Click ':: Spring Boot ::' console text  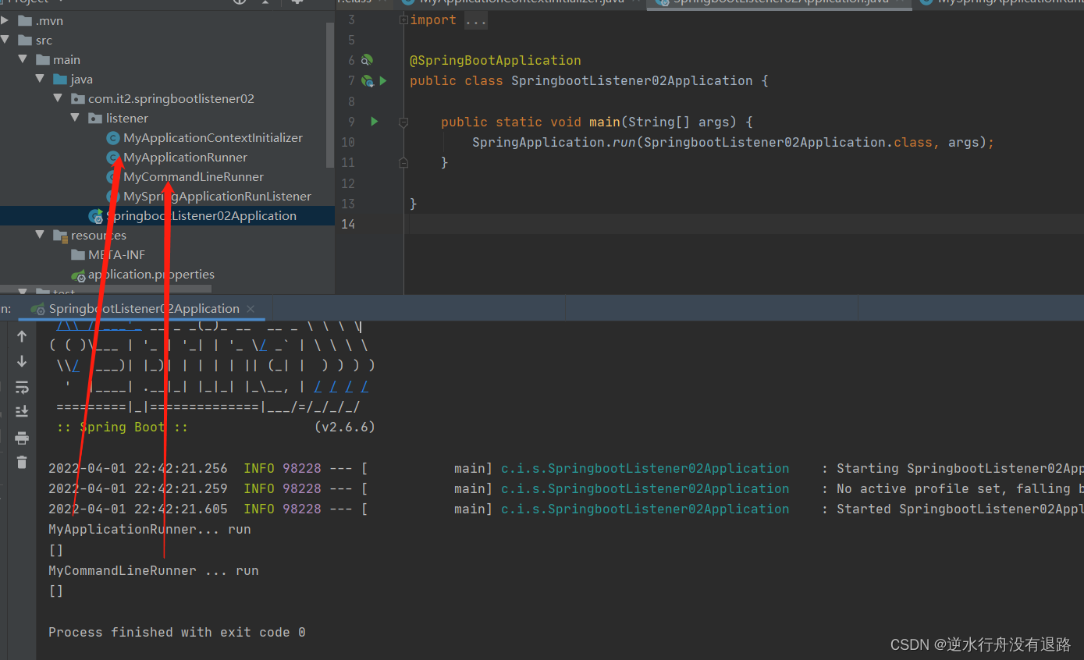coord(123,427)
